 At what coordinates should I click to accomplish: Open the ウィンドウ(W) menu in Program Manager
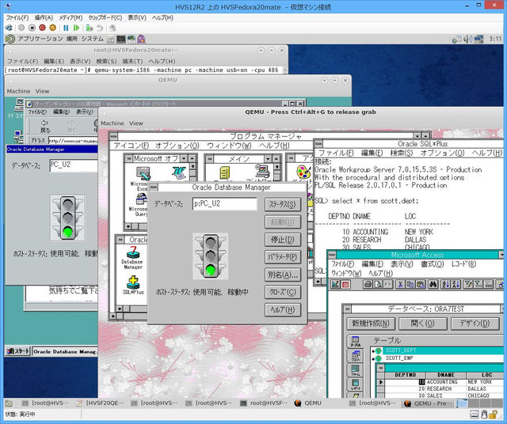coord(229,146)
